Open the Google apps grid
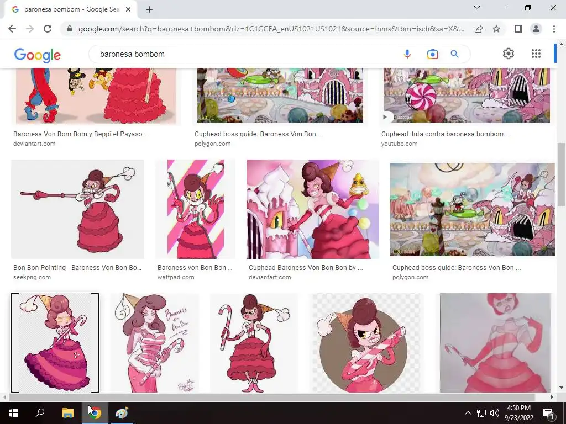 pyautogui.click(x=536, y=54)
